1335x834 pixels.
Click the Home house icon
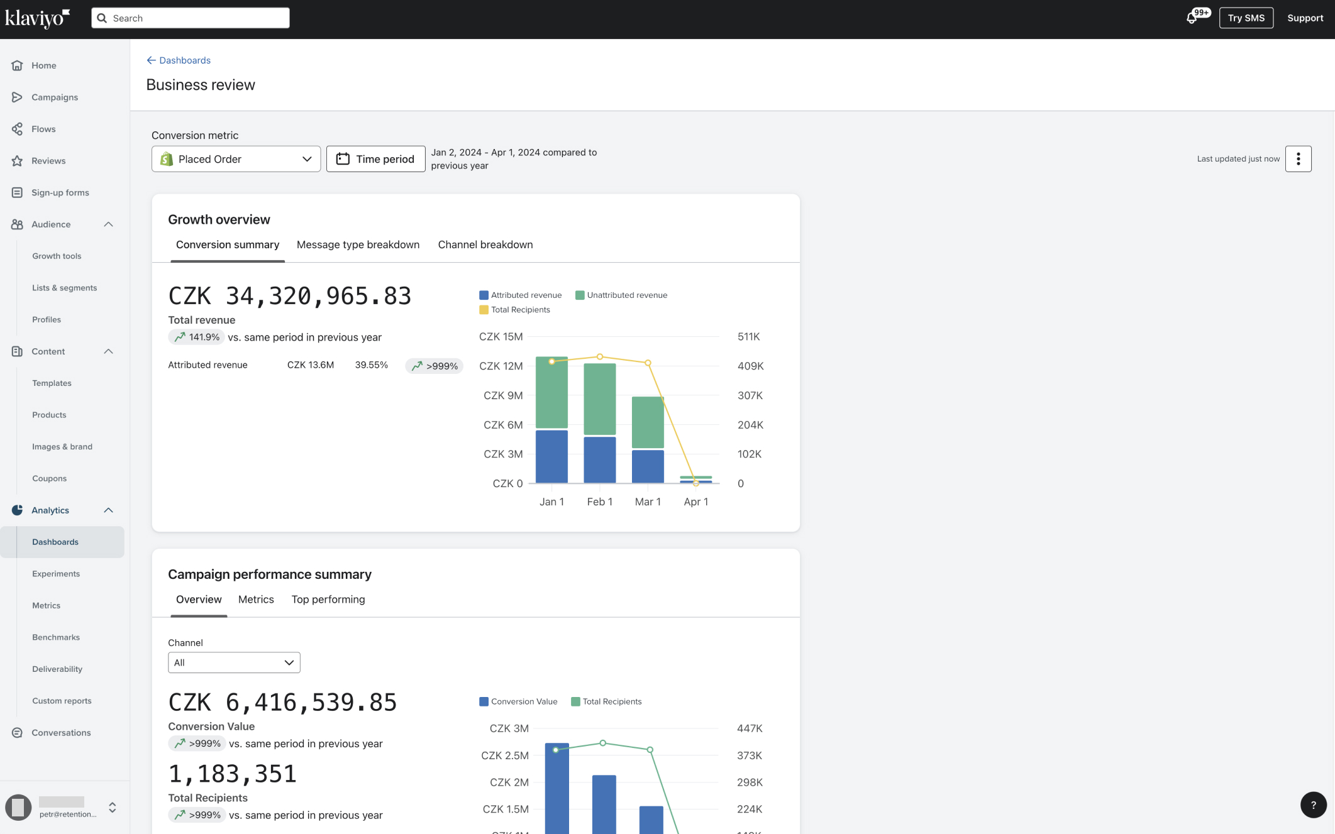pos(17,65)
